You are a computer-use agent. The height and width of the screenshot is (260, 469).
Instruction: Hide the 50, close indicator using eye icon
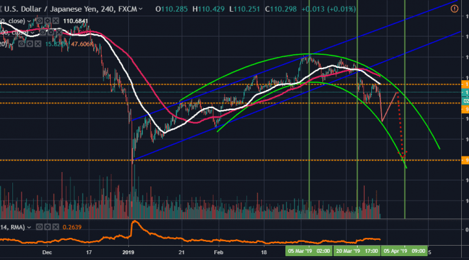(x=40, y=21)
